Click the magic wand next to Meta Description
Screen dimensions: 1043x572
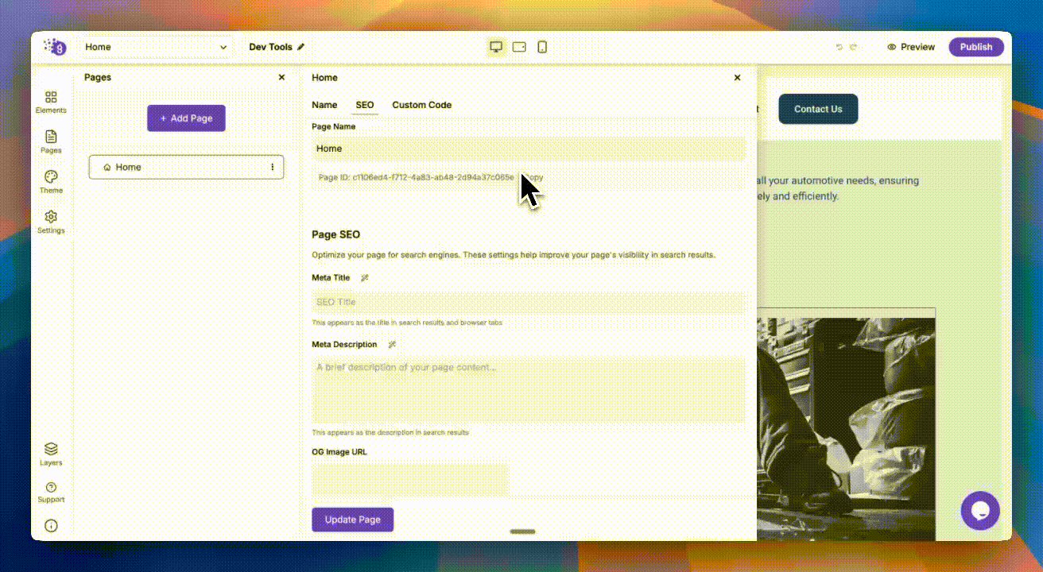pyautogui.click(x=392, y=345)
